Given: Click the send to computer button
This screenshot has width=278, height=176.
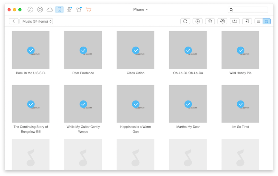Looking at the screenshot, I should point(235,21).
